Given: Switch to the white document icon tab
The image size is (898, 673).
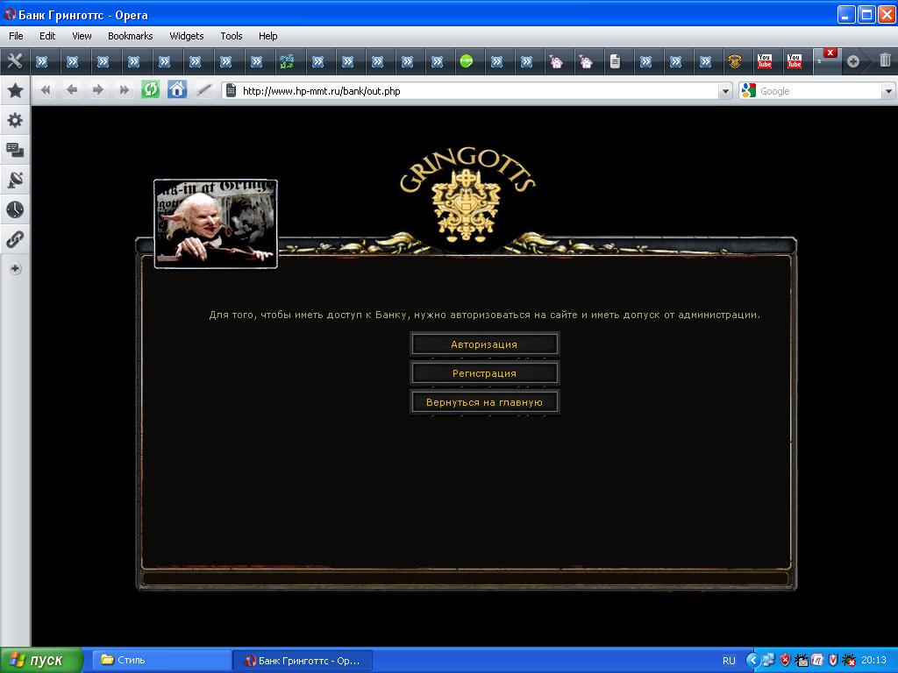Looking at the screenshot, I should [615, 60].
